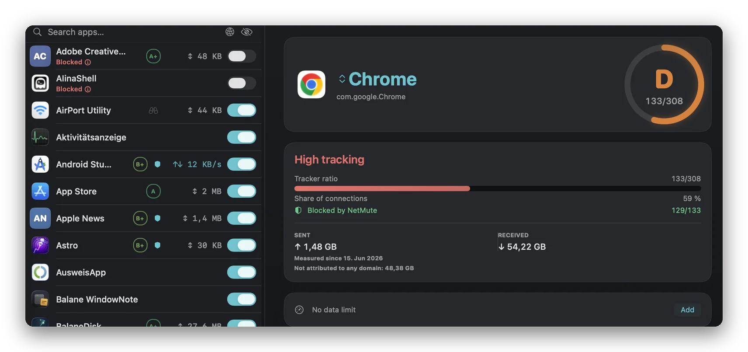The image size is (748, 352).
Task: Click Add to set a data limit
Action: [687, 310]
